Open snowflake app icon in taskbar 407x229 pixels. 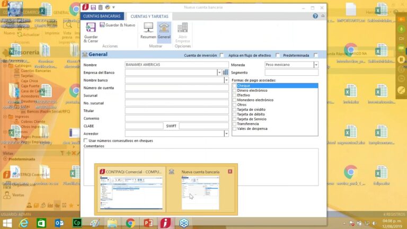click(x=184, y=223)
